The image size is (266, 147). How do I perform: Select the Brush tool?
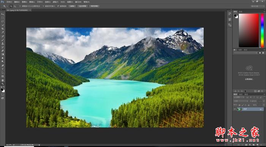(x=3, y=40)
